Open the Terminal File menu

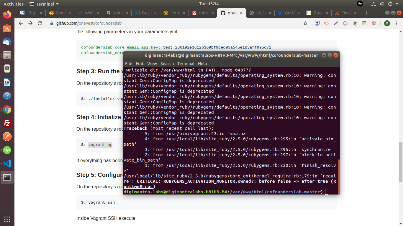(x=129, y=64)
